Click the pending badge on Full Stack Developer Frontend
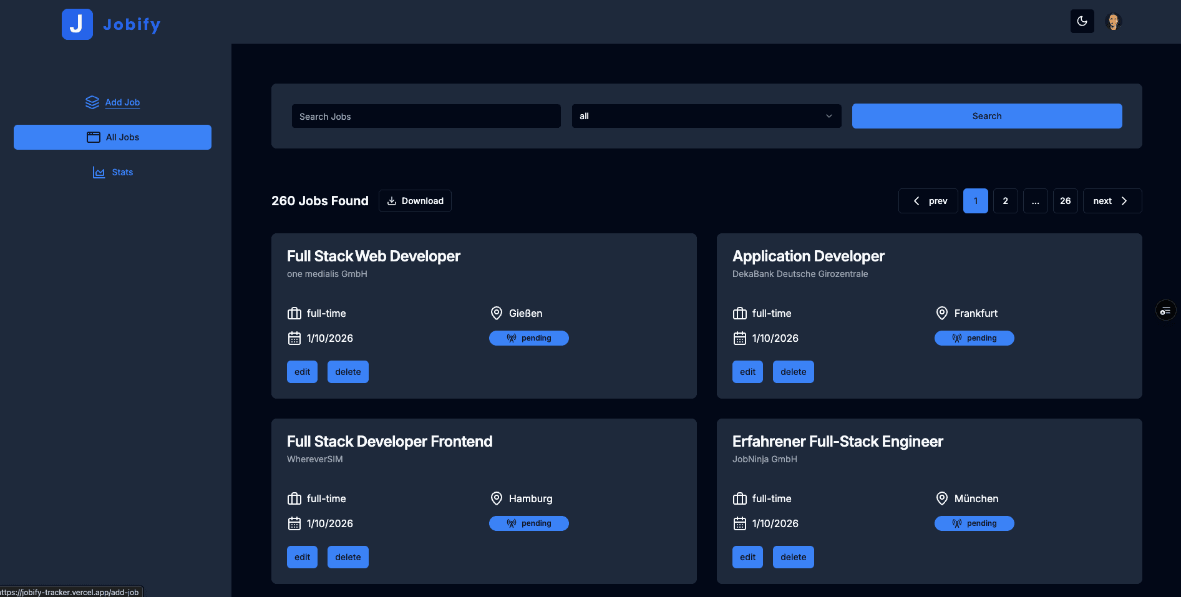Viewport: 1181px width, 597px height. pyautogui.click(x=528, y=523)
